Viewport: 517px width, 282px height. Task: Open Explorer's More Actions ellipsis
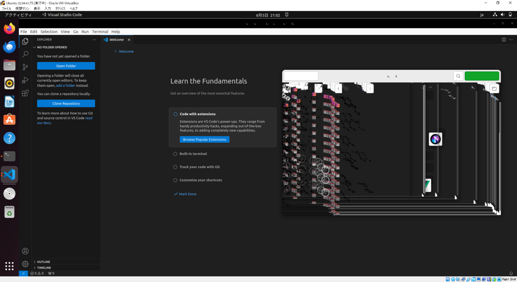pyautogui.click(x=94, y=39)
